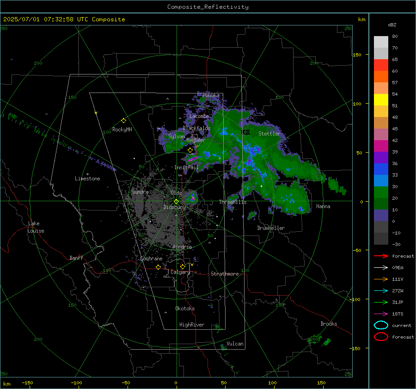The image size is (416, 389).
Task: Click the Limestone label
Action: pyautogui.click(x=87, y=179)
